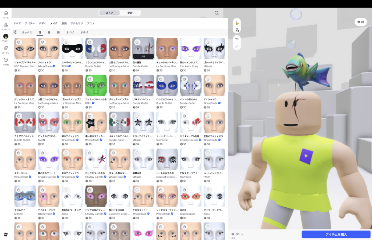Click the avatar emote icon in preview
The width and height of the screenshot is (372, 240).
(237, 23)
